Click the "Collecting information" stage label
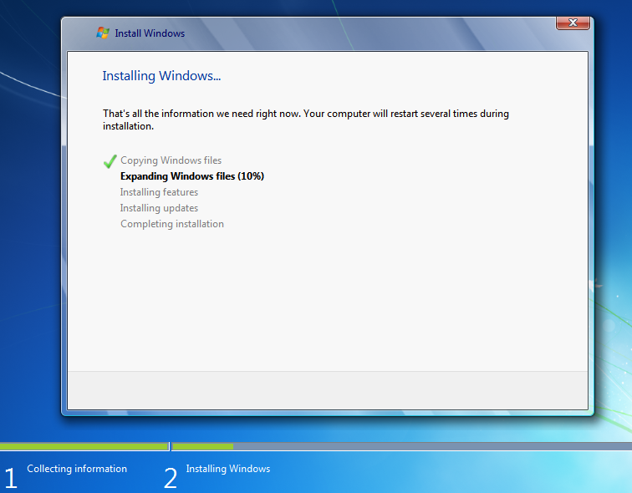The width and height of the screenshot is (632, 493). pyautogui.click(x=77, y=469)
